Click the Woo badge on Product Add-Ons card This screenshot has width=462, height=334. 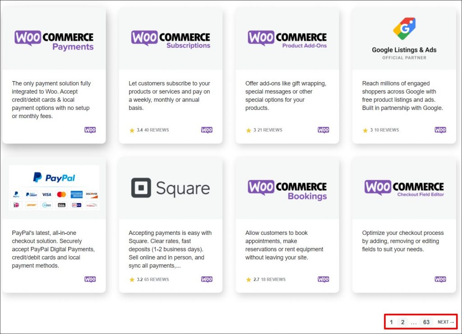tap(323, 130)
